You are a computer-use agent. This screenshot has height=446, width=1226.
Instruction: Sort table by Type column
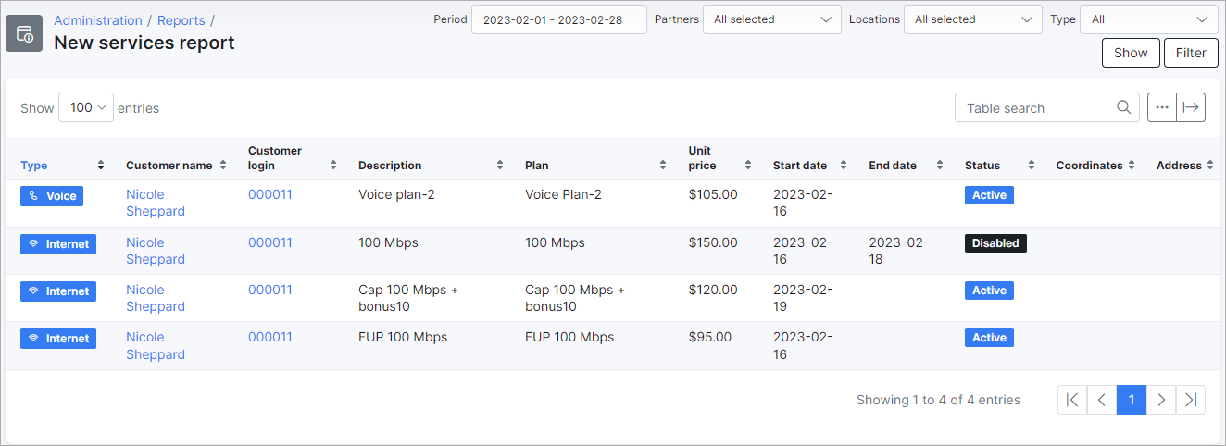[101, 166]
